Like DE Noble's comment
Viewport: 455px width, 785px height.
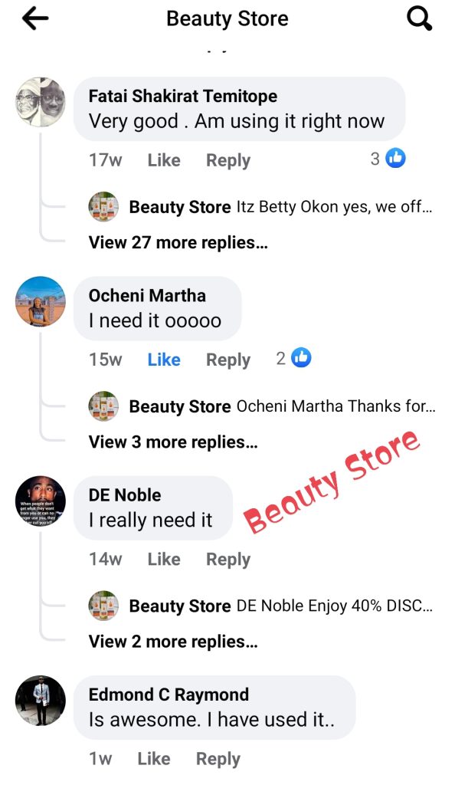pyautogui.click(x=164, y=559)
